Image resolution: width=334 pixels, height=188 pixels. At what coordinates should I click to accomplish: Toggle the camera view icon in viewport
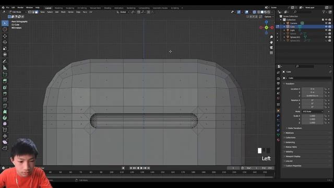[x=271, y=48]
